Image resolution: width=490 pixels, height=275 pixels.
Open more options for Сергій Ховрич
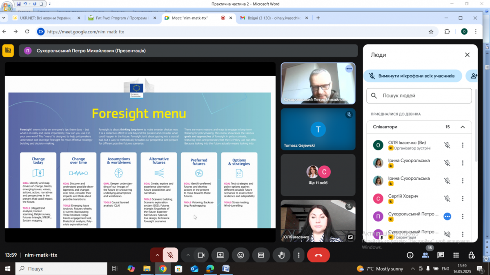point(463,199)
